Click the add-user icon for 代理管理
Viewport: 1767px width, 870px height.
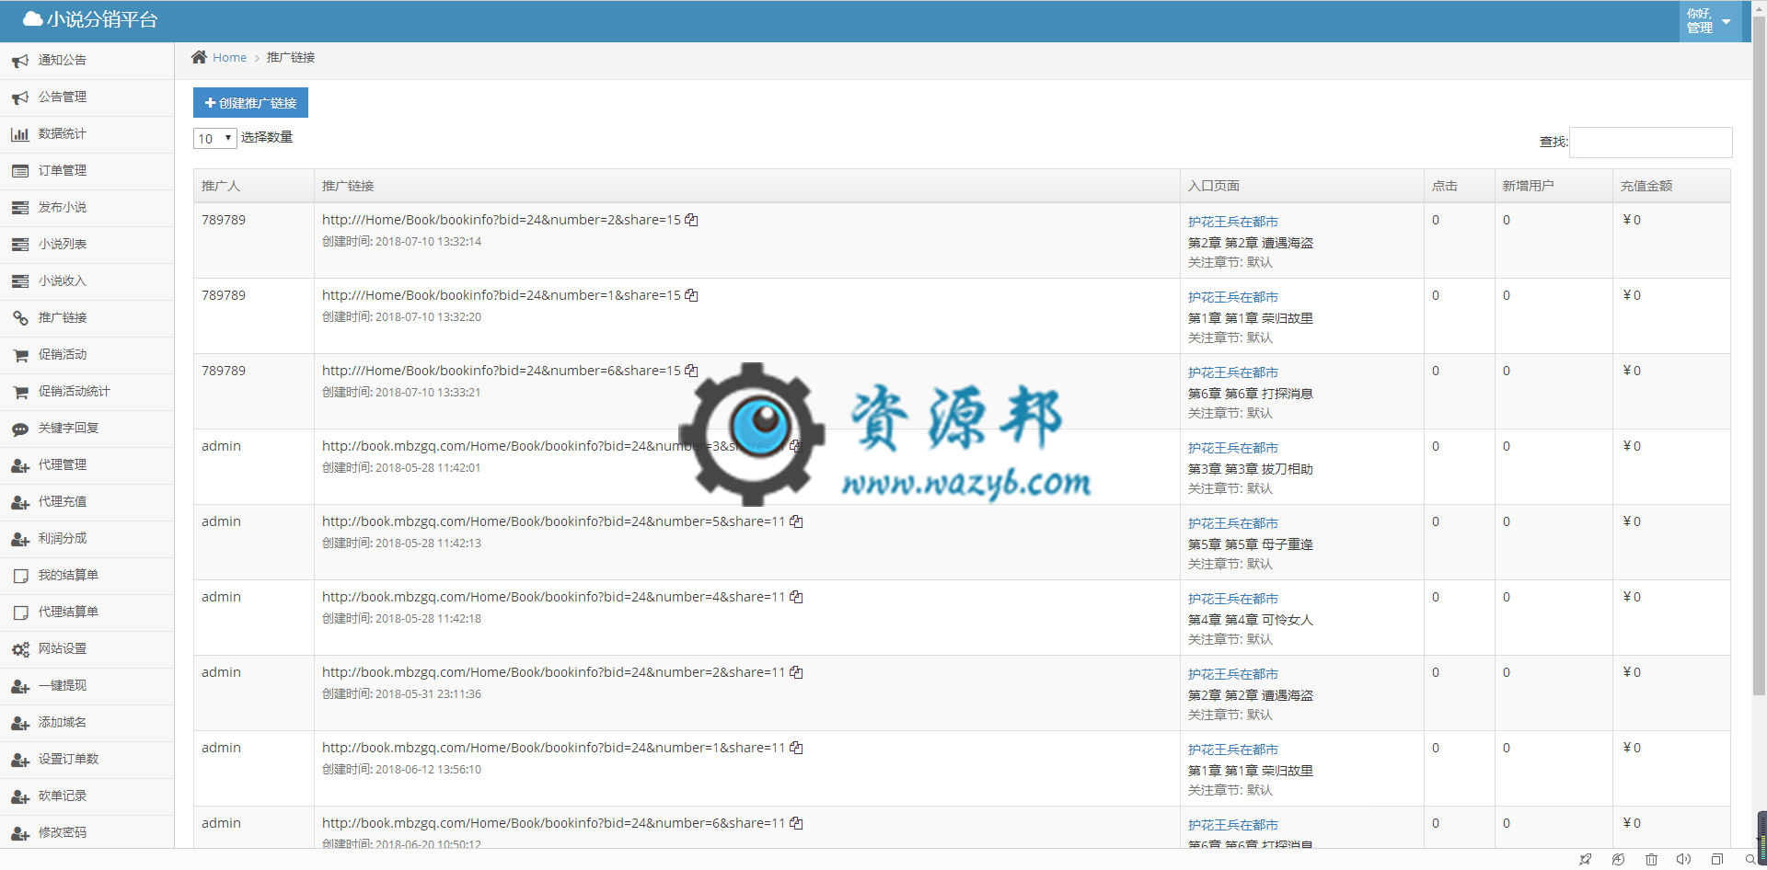click(20, 465)
